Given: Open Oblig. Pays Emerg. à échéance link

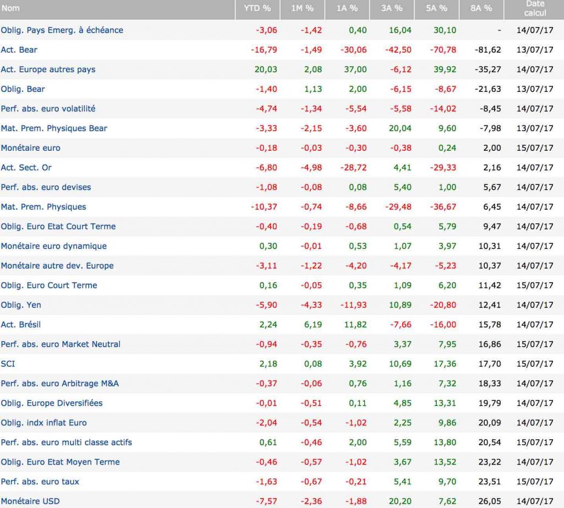Looking at the screenshot, I should pyautogui.click(x=62, y=30).
